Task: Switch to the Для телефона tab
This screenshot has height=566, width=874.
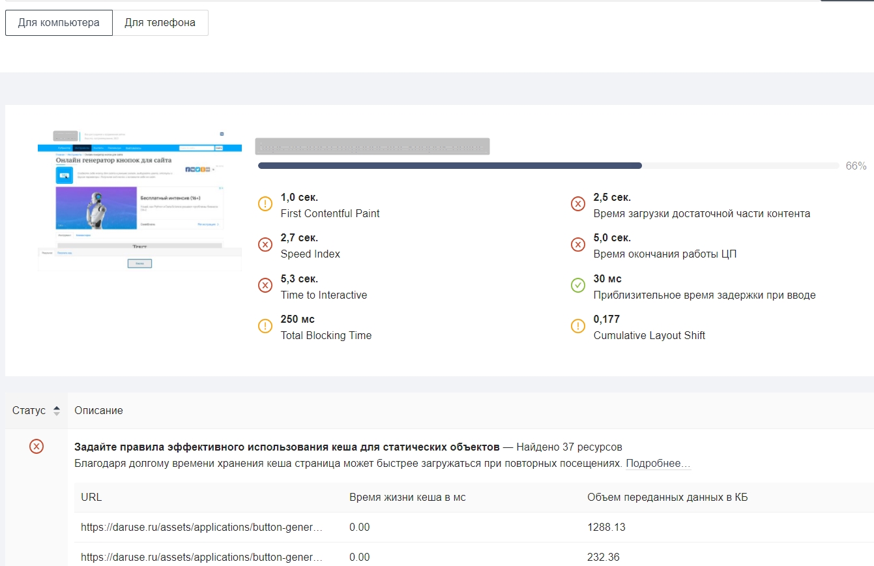Action: (160, 23)
